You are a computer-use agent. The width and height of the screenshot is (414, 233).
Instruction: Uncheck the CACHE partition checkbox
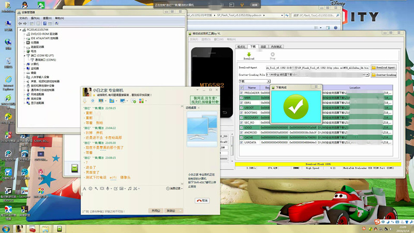[x=241, y=138]
